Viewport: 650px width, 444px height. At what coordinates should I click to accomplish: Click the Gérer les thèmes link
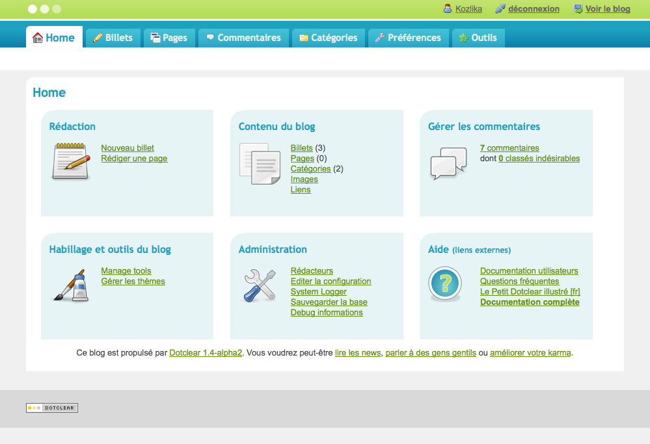click(x=133, y=281)
